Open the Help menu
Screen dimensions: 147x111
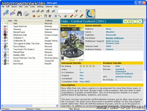tap(56, 6)
